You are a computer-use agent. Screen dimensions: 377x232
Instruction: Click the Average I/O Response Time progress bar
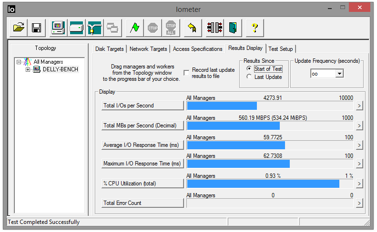270,145
